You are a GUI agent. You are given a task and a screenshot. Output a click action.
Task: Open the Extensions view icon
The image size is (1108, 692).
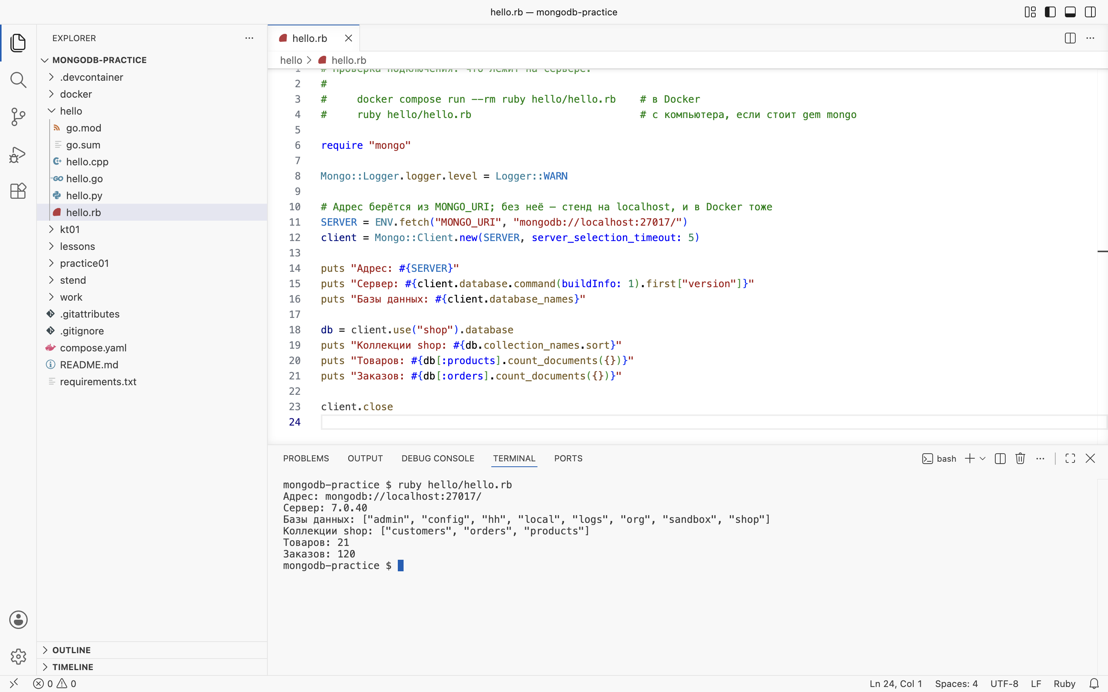(18, 191)
